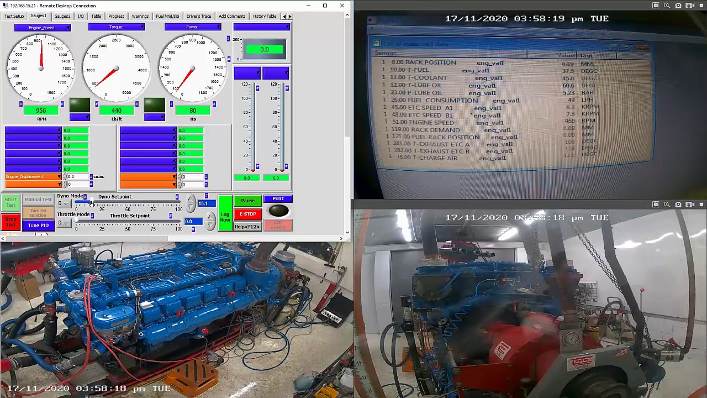Image resolution: width=707 pixels, height=398 pixels.
Task: Toggle the black oval button under Print
Action: point(278,211)
